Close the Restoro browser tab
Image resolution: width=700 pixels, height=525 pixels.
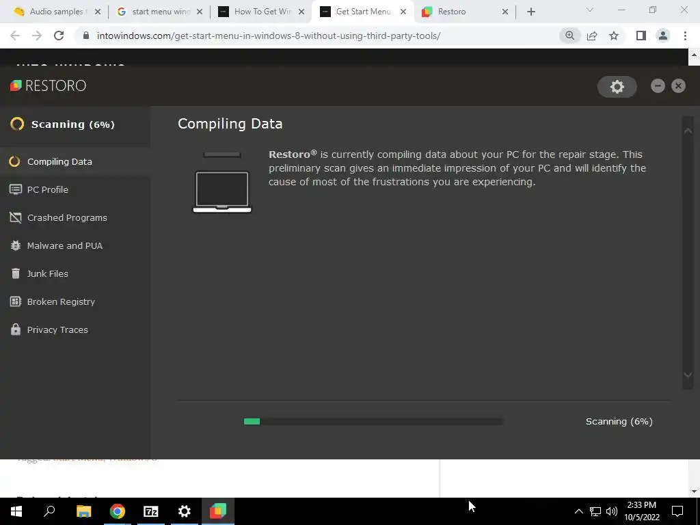tap(505, 12)
